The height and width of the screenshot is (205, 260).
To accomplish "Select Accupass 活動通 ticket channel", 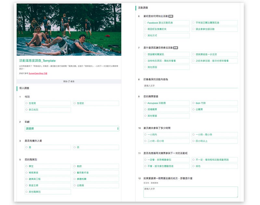I will (x=166, y=103).
